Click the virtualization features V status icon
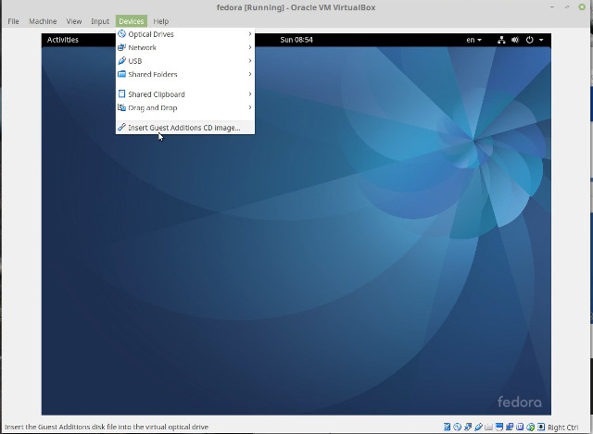The width and height of the screenshot is (593, 434). click(520, 427)
